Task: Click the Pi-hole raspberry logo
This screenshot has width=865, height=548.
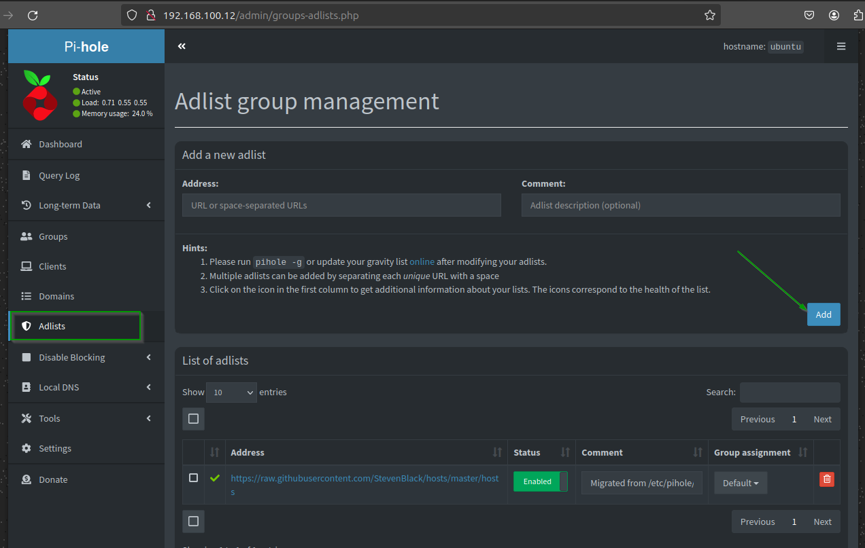Action: pyautogui.click(x=39, y=94)
